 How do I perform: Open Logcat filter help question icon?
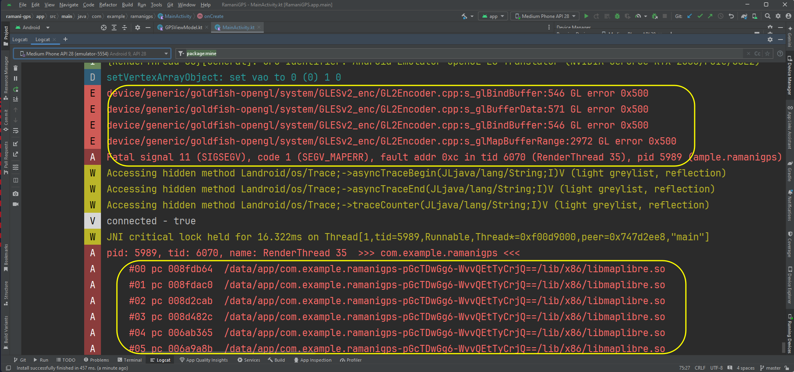[780, 53]
